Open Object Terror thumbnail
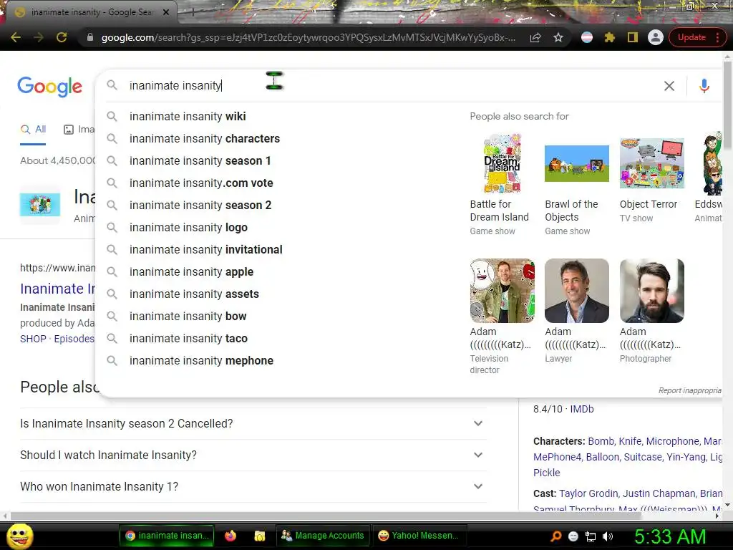The height and width of the screenshot is (550, 733). pyautogui.click(x=651, y=163)
